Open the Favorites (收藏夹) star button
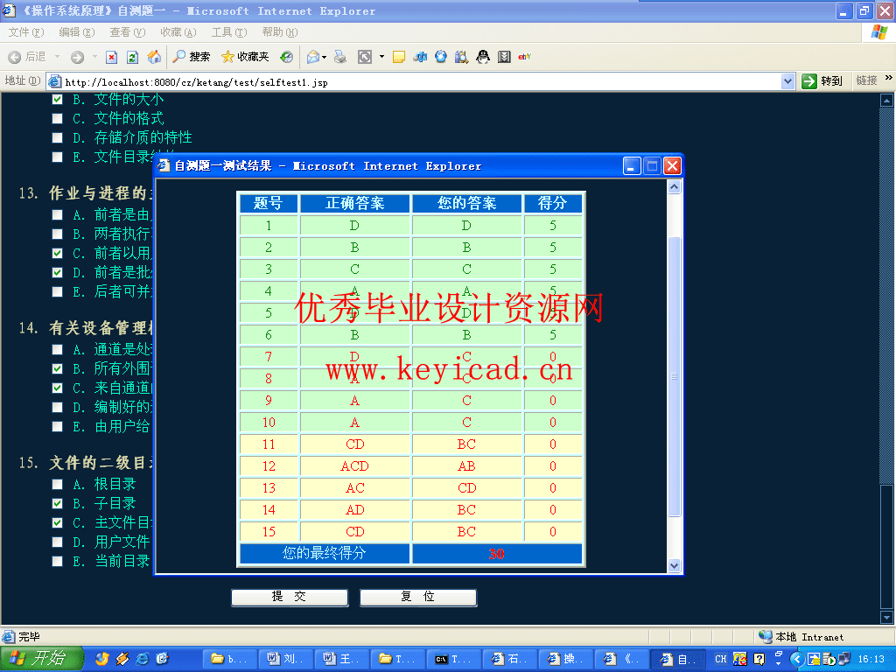The width and height of the screenshot is (896, 672). click(x=245, y=57)
